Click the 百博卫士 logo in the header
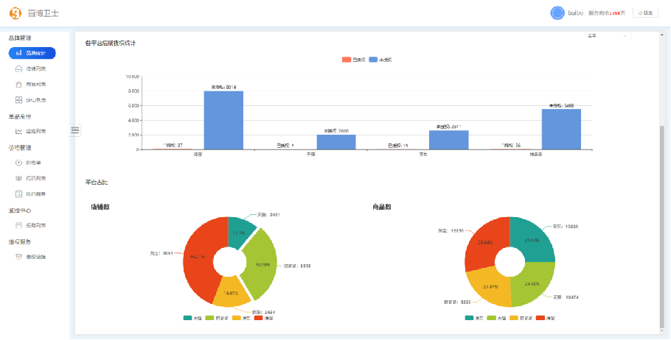 tap(34, 13)
